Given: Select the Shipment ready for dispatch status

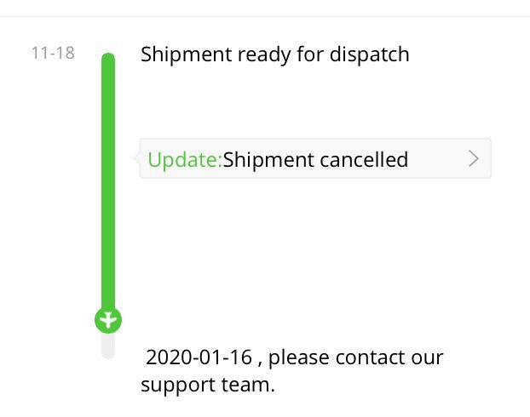Looking at the screenshot, I should pos(274,54).
